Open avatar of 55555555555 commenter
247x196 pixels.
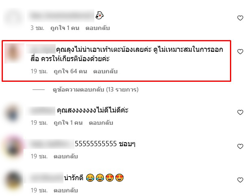pyautogui.click(x=13, y=147)
